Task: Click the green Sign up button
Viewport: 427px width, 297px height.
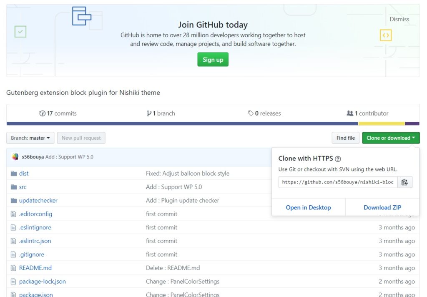Action: (x=213, y=59)
